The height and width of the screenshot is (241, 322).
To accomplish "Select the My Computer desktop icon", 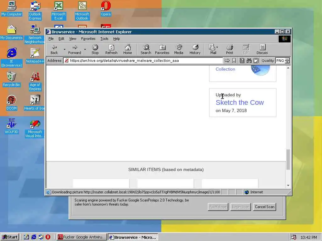I will (x=11, y=8).
